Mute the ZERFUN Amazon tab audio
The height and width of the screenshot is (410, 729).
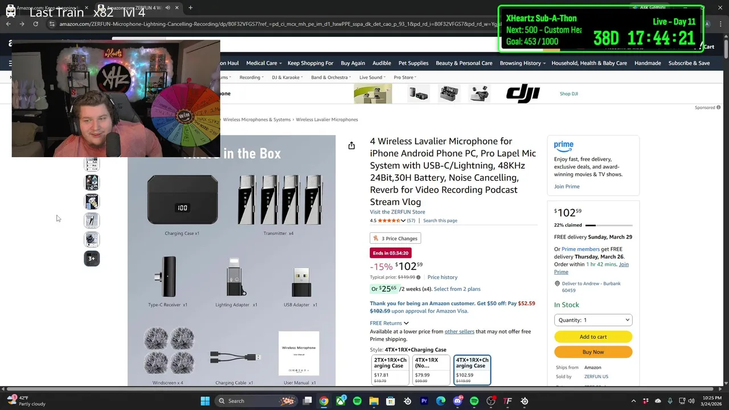pyautogui.click(x=167, y=7)
